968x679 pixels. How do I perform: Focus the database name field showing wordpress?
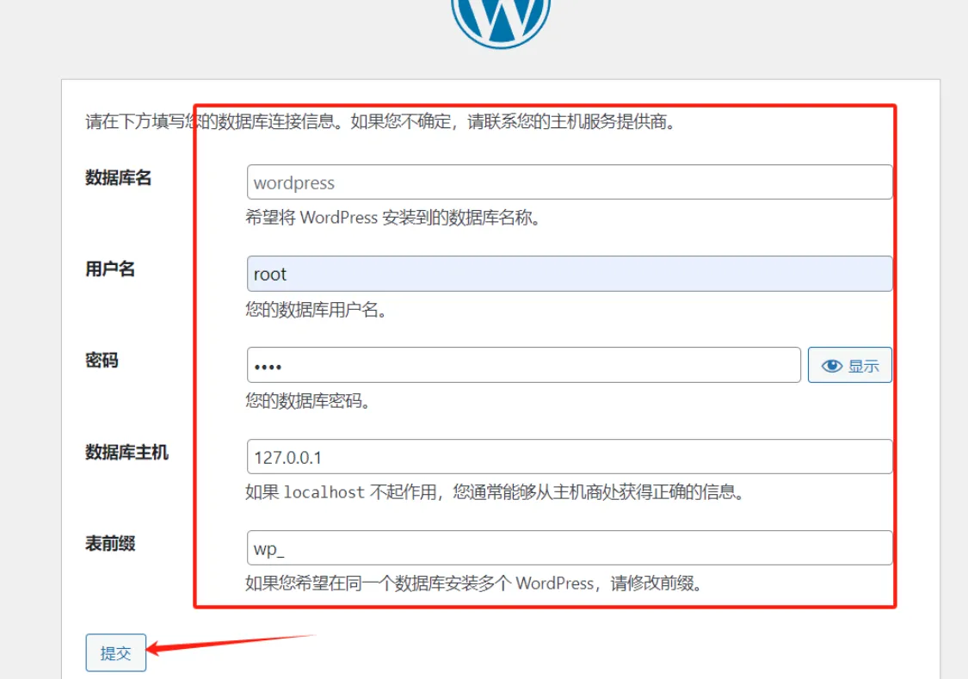[570, 182]
